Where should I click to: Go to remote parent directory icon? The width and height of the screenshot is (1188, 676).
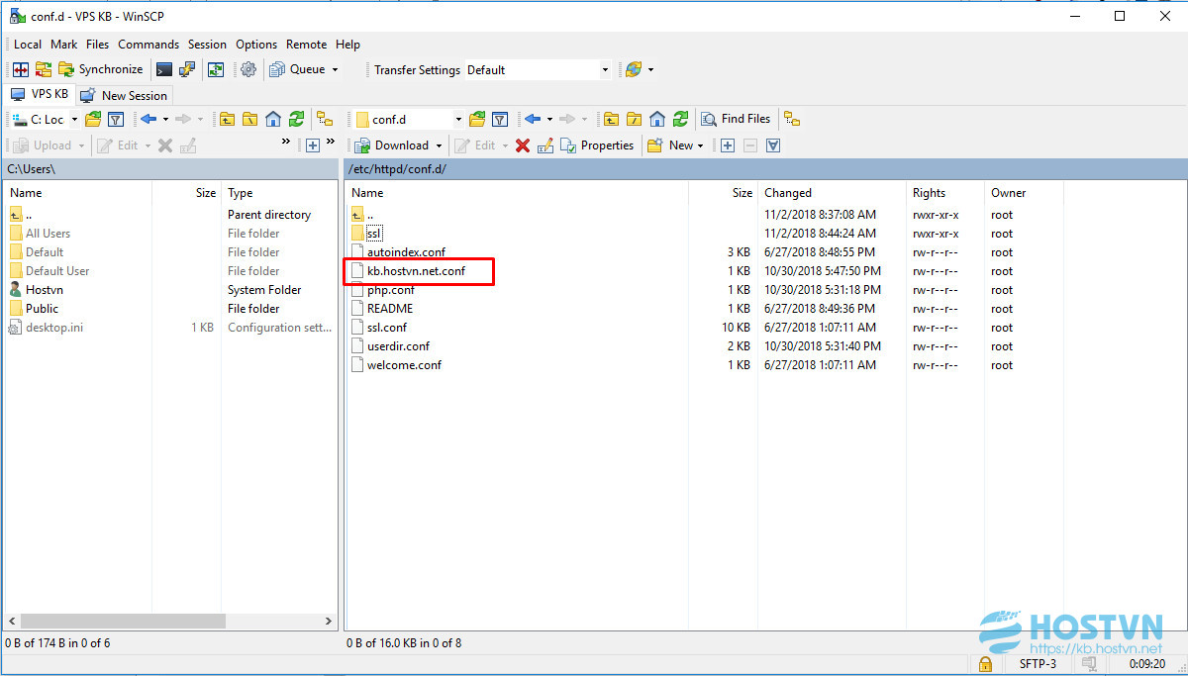point(612,119)
